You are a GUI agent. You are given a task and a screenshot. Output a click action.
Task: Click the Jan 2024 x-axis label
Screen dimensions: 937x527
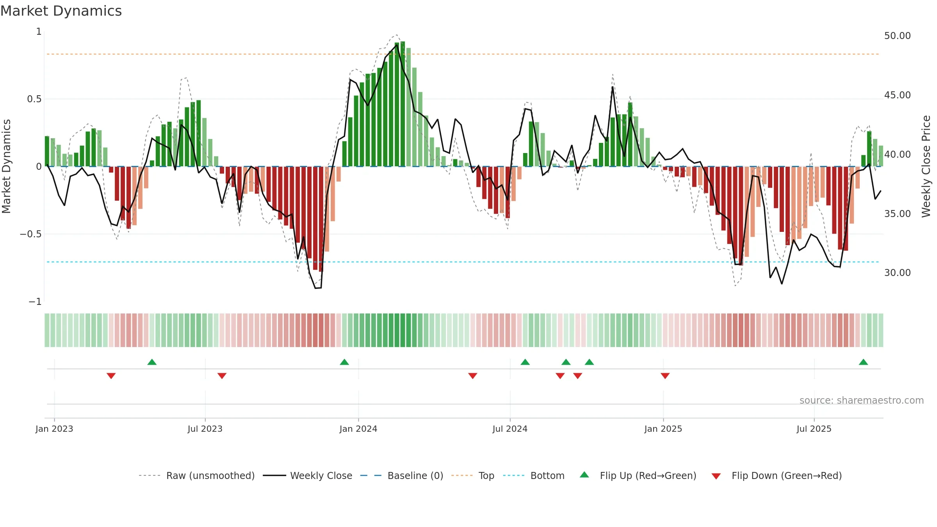coord(358,429)
